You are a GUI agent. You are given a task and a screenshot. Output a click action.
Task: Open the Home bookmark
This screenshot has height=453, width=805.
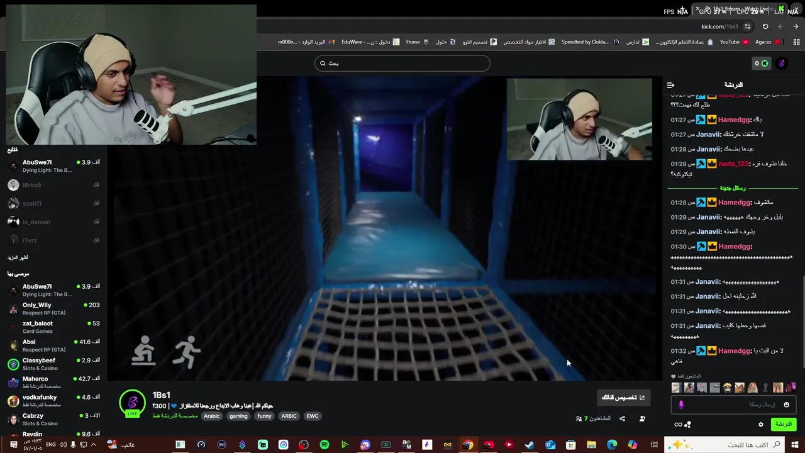(417, 42)
